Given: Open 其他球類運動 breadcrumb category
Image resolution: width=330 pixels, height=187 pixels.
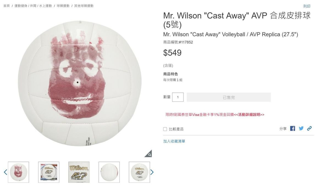Looking at the screenshot, I should (x=84, y=6).
